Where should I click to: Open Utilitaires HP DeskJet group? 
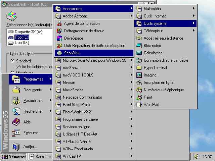(93, 134)
